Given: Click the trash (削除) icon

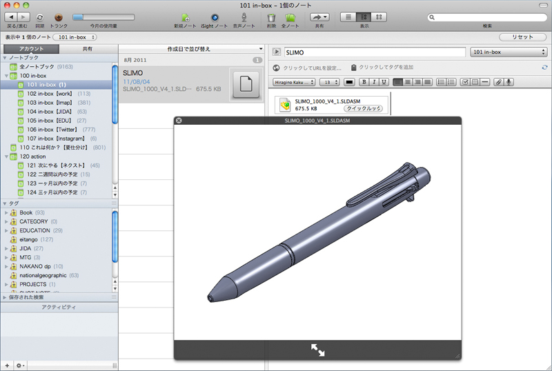Looking at the screenshot, I should [x=272, y=17].
